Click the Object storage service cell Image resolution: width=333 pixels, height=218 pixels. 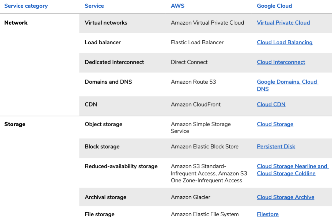[104, 124]
